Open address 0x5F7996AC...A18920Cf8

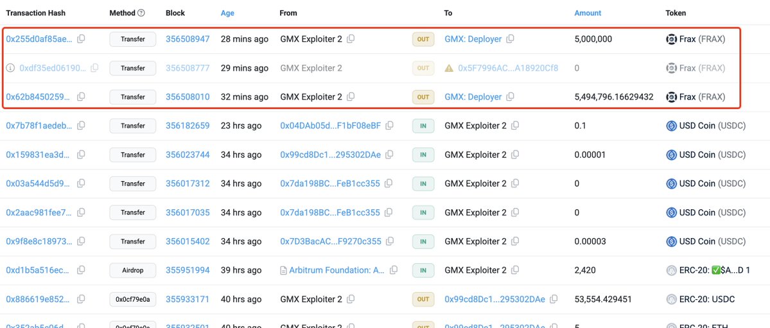coord(508,68)
